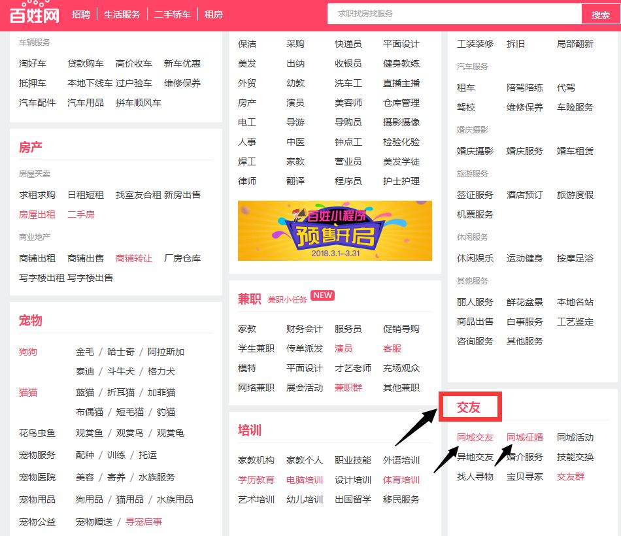Click the NEW badge beside 兼职小任务
This screenshot has width=621, height=536.
322,295
